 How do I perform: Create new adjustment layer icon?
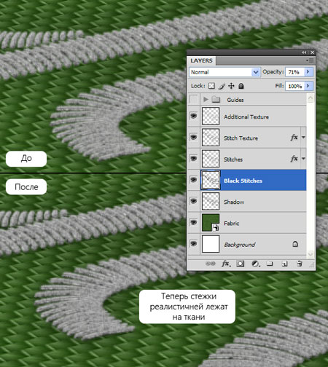coord(255,264)
